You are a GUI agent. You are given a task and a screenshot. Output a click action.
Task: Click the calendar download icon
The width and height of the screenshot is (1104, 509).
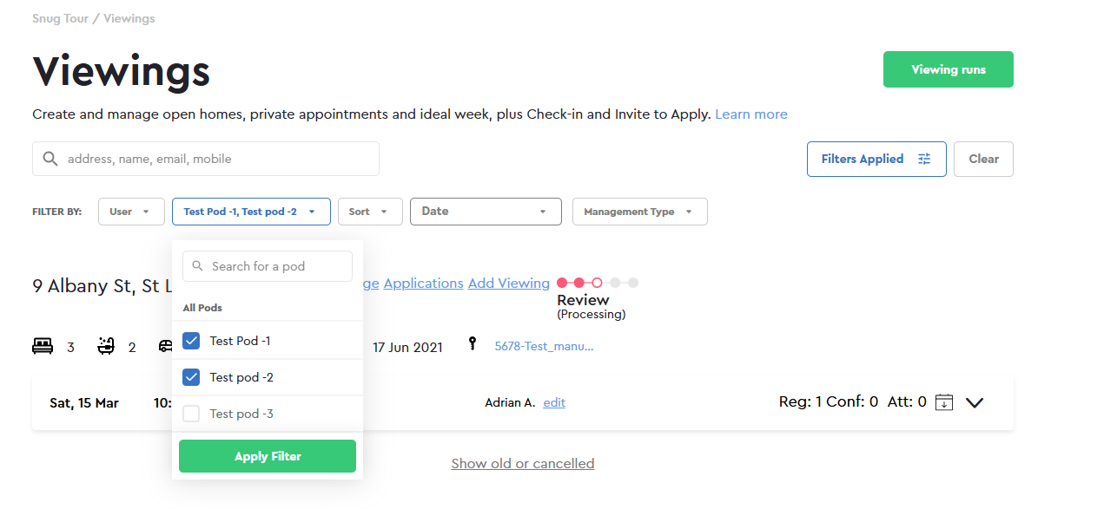pos(944,402)
